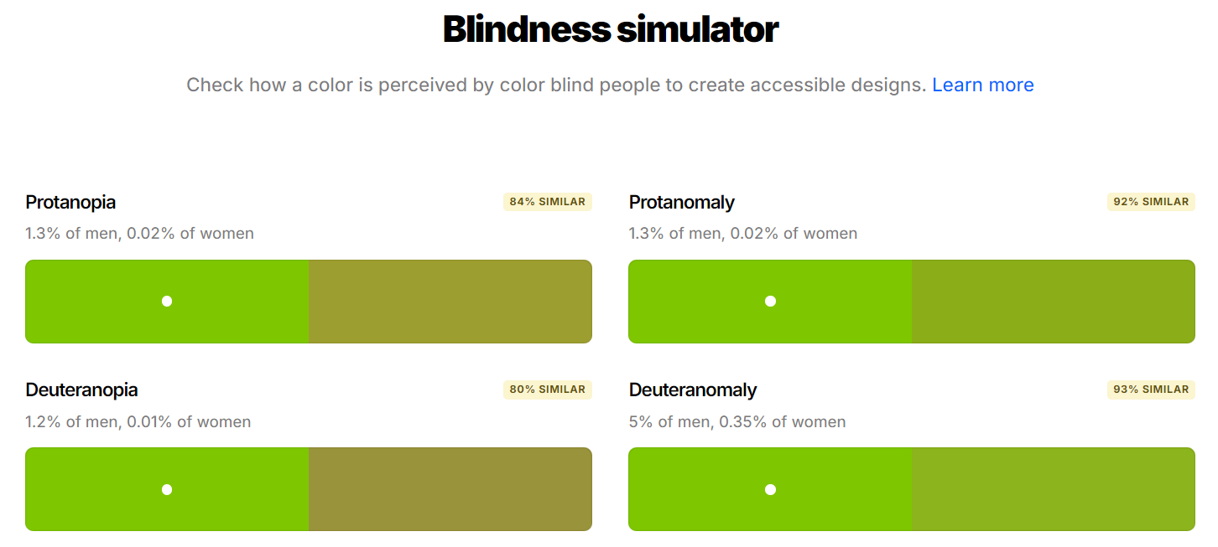Click the 84% SIMILAR badge
1218x547 pixels.
(x=548, y=202)
